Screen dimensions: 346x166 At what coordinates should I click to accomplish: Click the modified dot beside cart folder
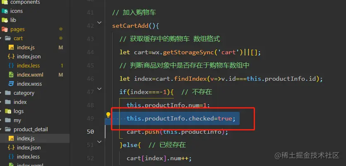pyautogui.click(x=61, y=38)
